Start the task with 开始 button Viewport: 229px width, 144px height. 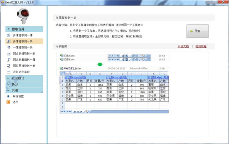[197, 31]
